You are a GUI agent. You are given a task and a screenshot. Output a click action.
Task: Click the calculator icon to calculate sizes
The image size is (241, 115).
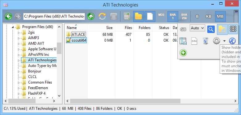pos(127,16)
